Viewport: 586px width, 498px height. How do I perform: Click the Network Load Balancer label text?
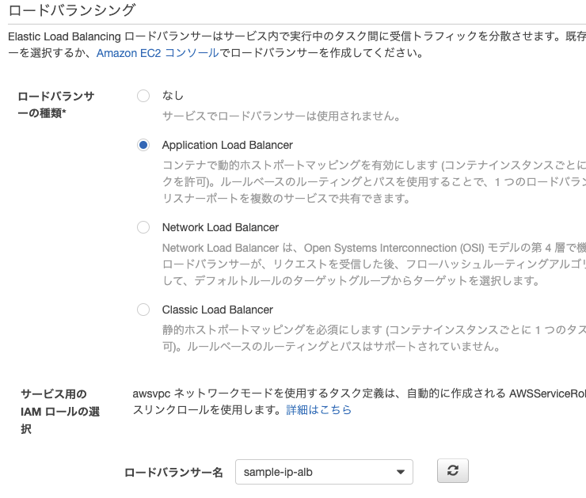point(220,227)
